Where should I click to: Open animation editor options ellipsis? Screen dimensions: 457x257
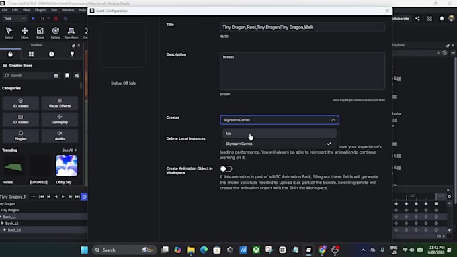click(x=33, y=197)
